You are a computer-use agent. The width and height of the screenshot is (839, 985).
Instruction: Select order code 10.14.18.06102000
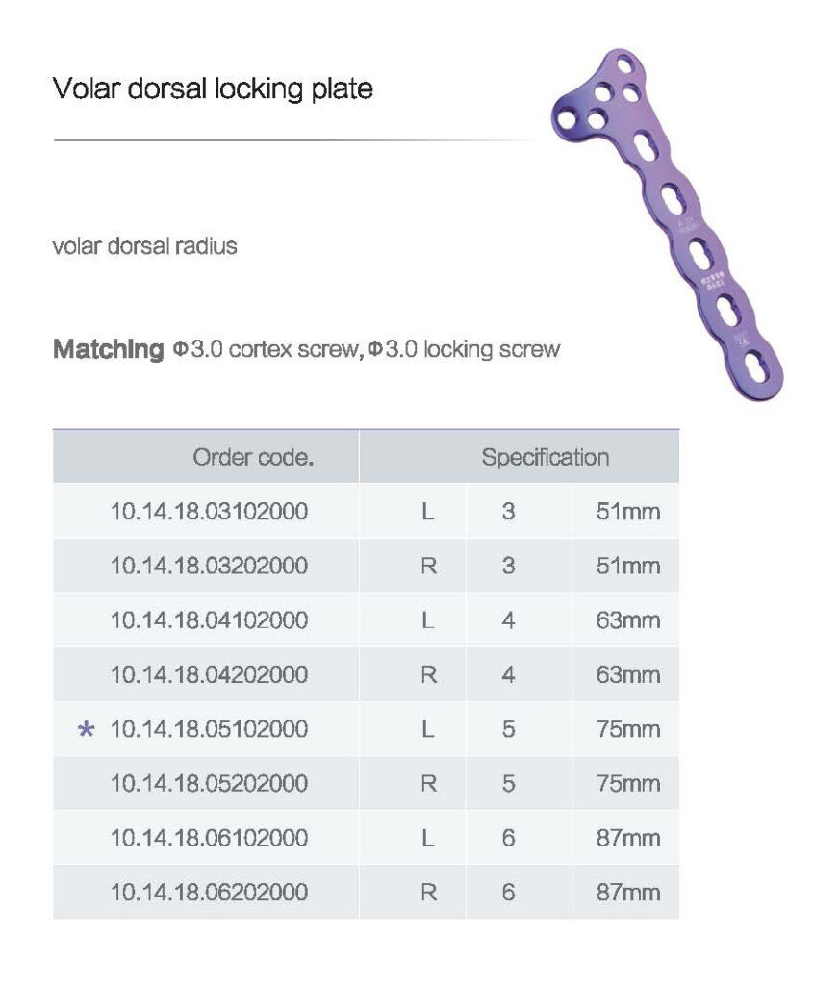point(210,838)
